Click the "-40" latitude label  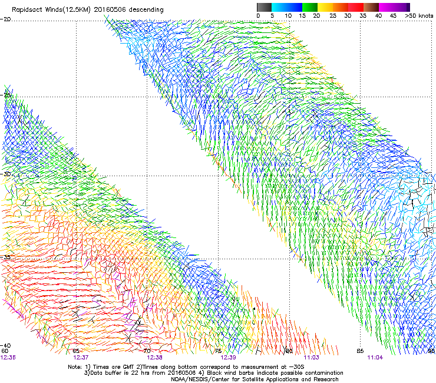pyautogui.click(x=5, y=346)
